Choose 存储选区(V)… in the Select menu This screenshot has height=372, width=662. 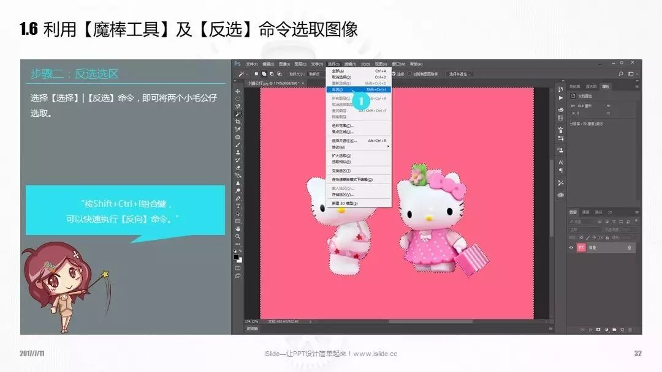coord(359,195)
